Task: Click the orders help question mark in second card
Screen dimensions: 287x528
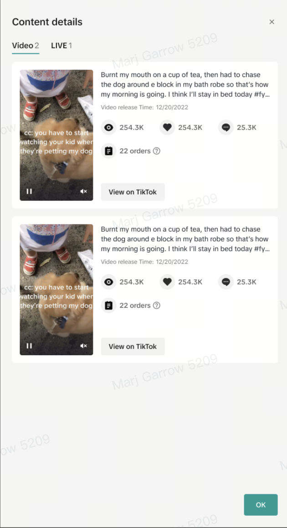Action: [x=156, y=305]
